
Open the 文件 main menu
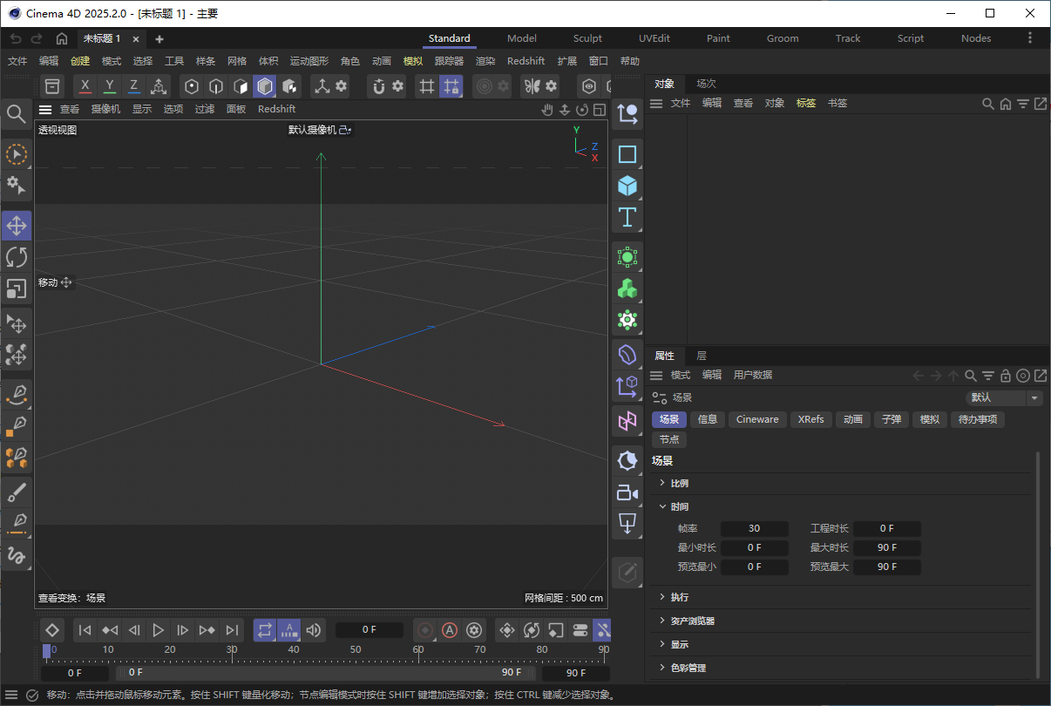pos(17,61)
